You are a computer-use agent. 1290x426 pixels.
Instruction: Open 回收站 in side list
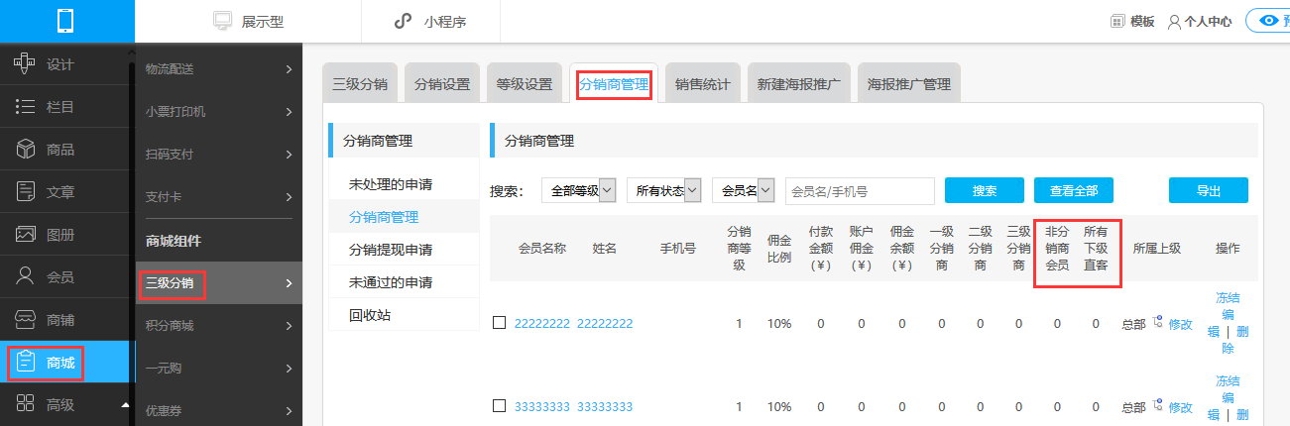point(370,315)
